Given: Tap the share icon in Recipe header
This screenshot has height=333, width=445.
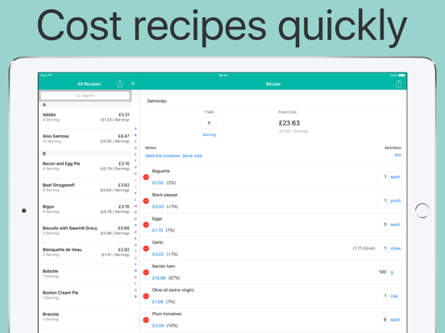Looking at the screenshot, I should [x=398, y=84].
